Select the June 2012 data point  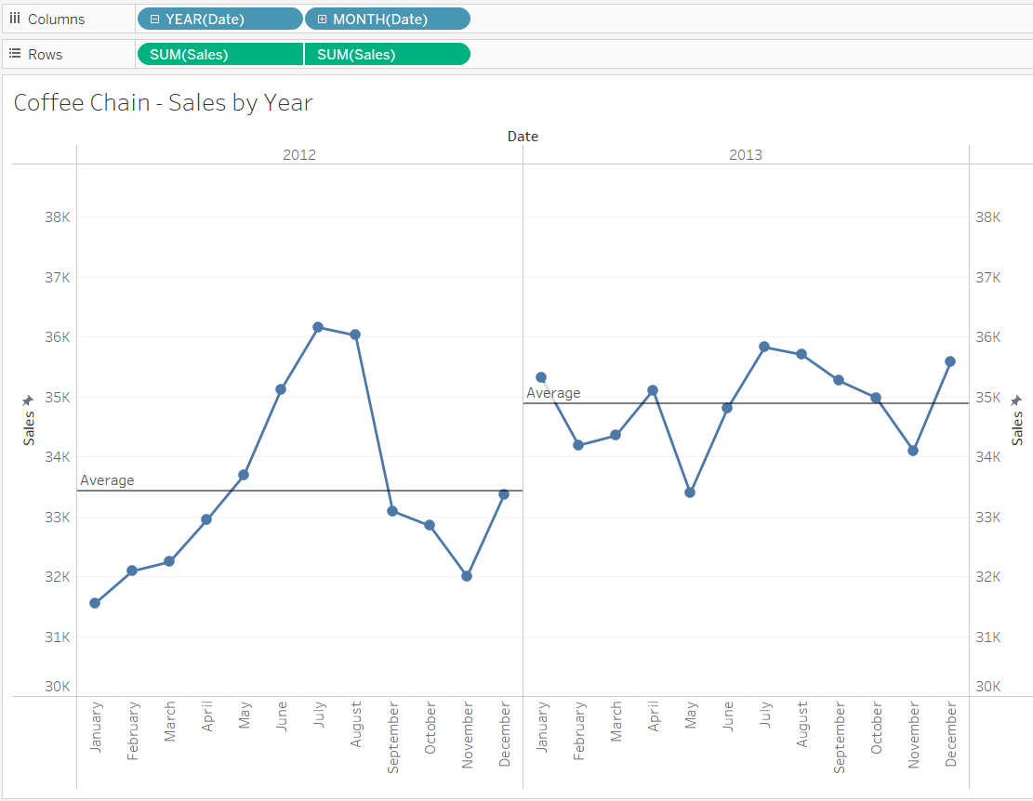click(281, 389)
